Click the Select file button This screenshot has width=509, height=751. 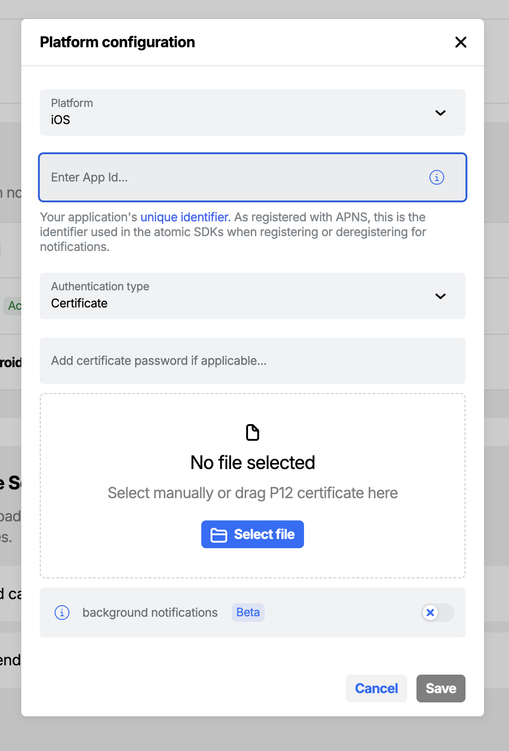tap(253, 534)
